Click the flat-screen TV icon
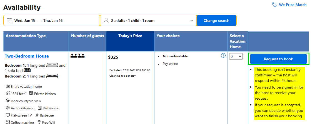The width and height of the screenshot is (315, 124). [x=7, y=115]
